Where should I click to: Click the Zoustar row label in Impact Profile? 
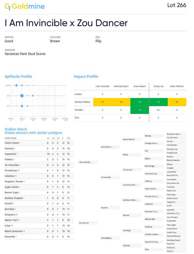pyautogui.click(x=78, y=94)
